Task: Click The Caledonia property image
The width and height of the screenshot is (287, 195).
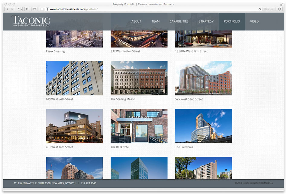Action: (x=203, y=126)
